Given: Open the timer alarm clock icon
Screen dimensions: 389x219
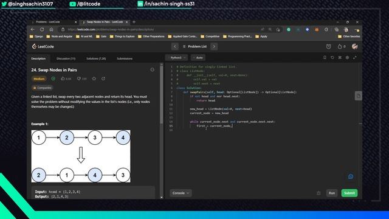Looking at the screenshot, I should click(328, 46).
